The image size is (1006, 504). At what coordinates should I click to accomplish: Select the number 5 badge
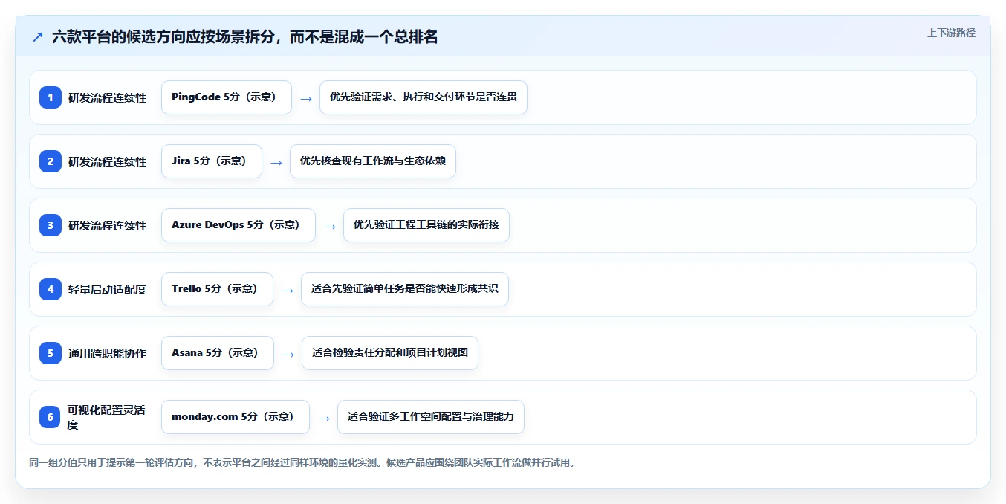(x=51, y=353)
